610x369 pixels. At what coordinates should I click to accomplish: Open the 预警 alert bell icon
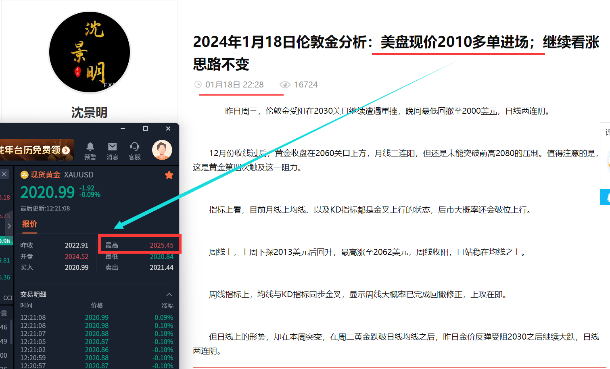pos(90,146)
